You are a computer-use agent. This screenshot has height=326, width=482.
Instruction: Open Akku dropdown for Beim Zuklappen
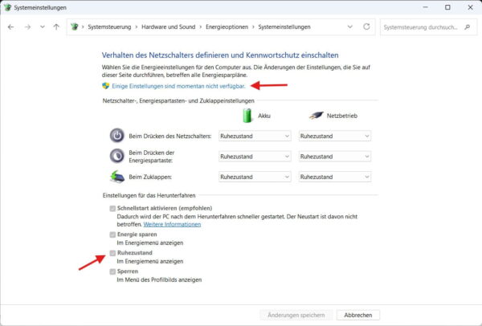255,177
